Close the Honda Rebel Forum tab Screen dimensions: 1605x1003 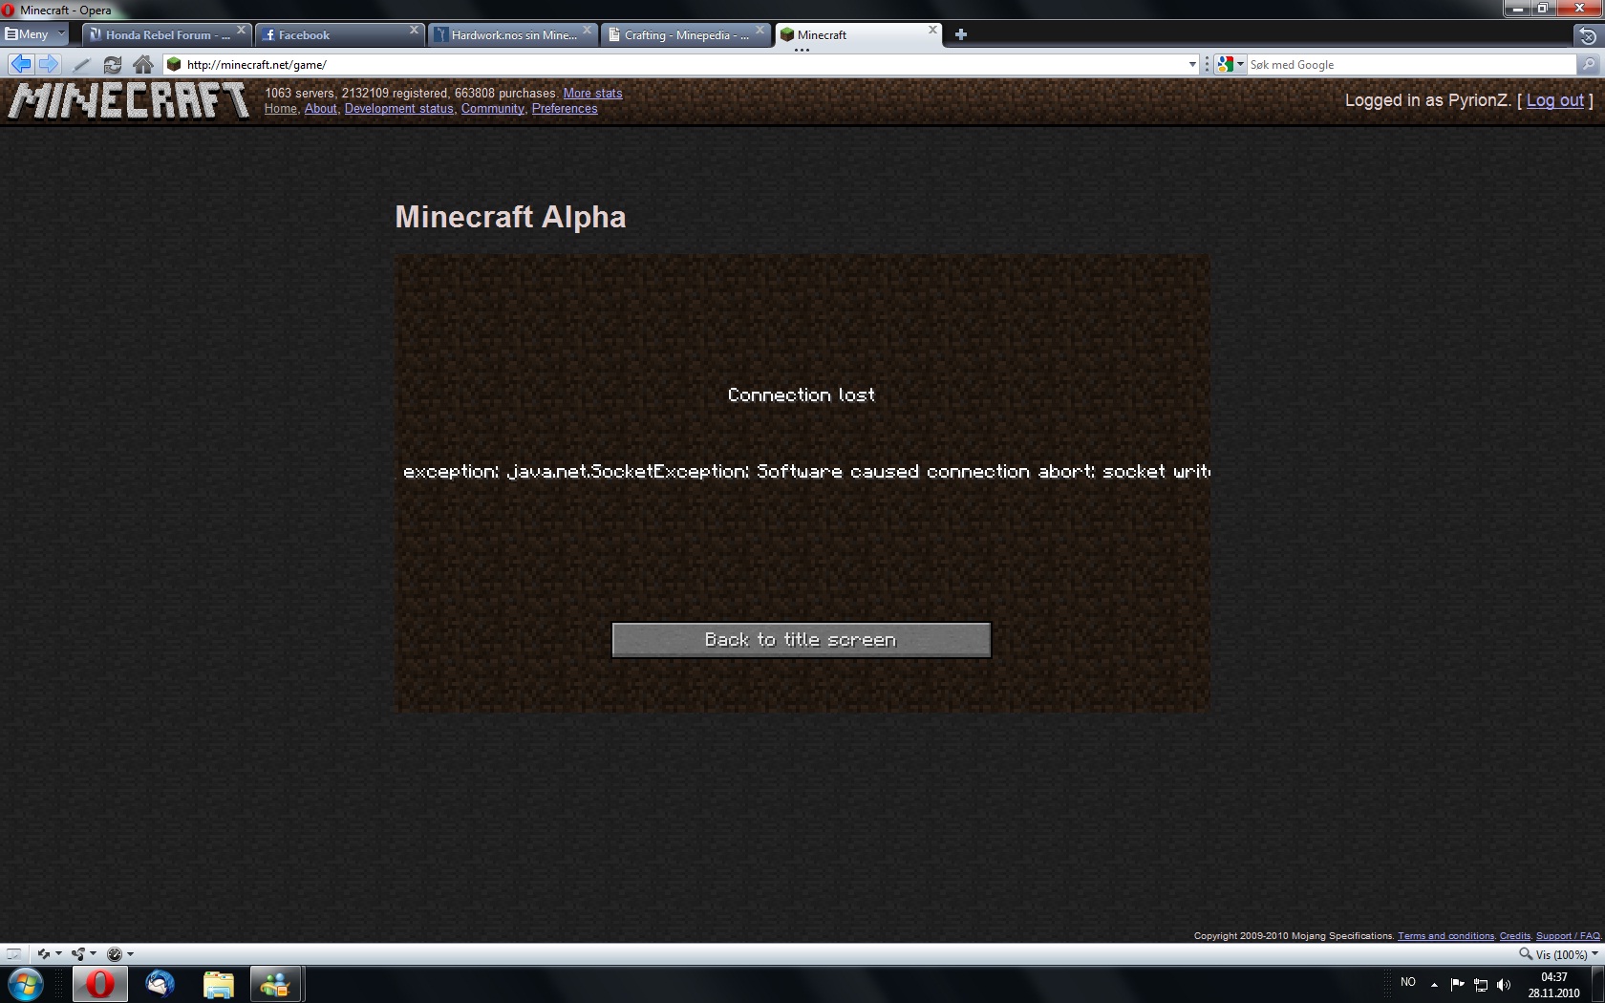241,31
